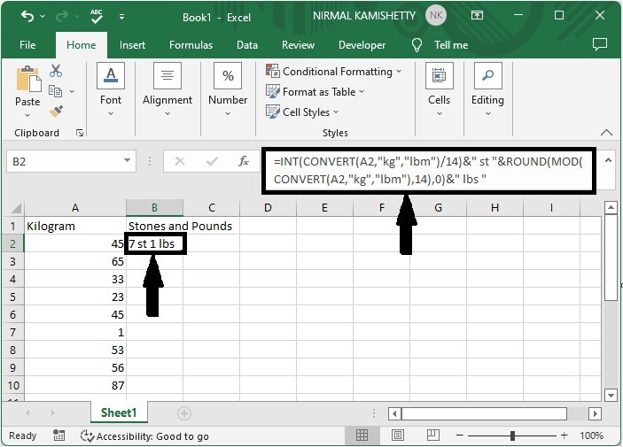This screenshot has height=447, width=623.
Task: Click the Undo arrow icon
Action: coord(27,16)
